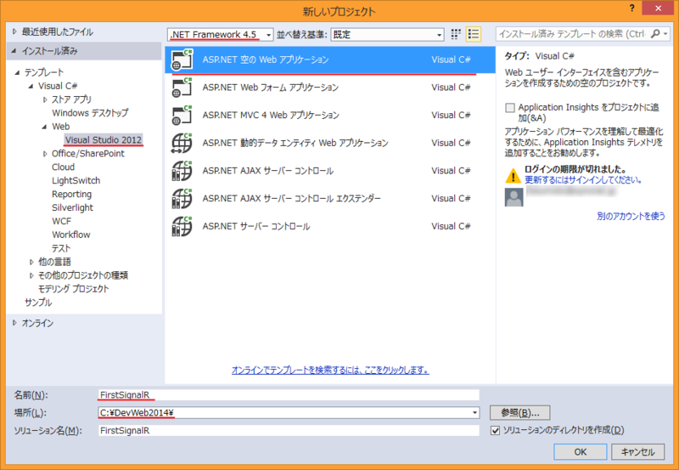Screen dimensions: 679x470
Task: Click the account avatar picture
Action: pos(514,197)
